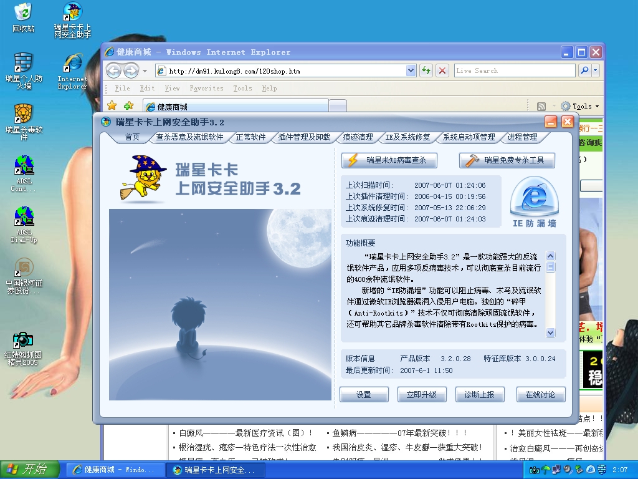Screen dimensions: 638x479
Task: Select the 健康商城 browser tab
Action: coord(236,106)
